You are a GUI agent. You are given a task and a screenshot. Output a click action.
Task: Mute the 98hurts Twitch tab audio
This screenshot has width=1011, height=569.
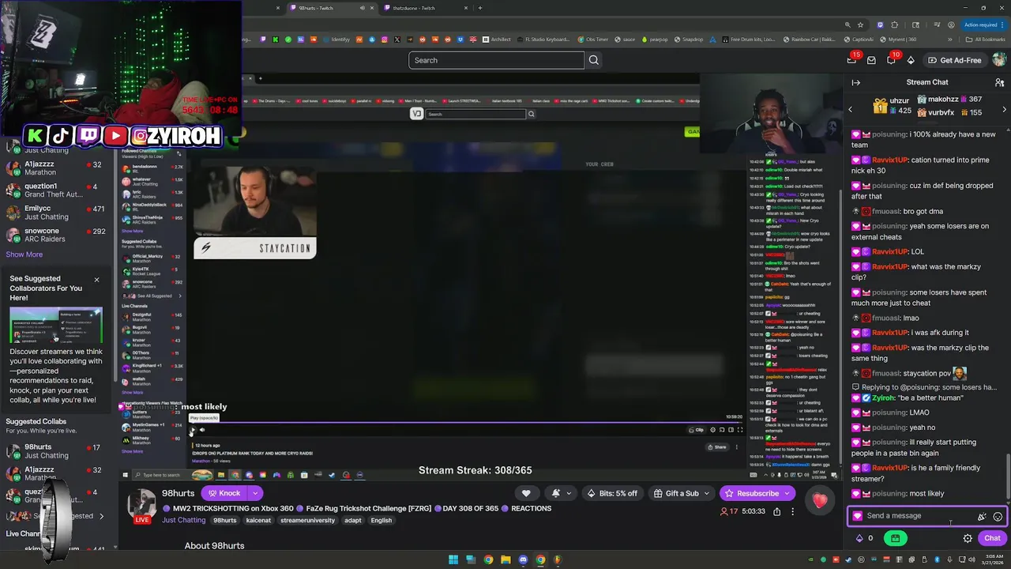pos(363,8)
